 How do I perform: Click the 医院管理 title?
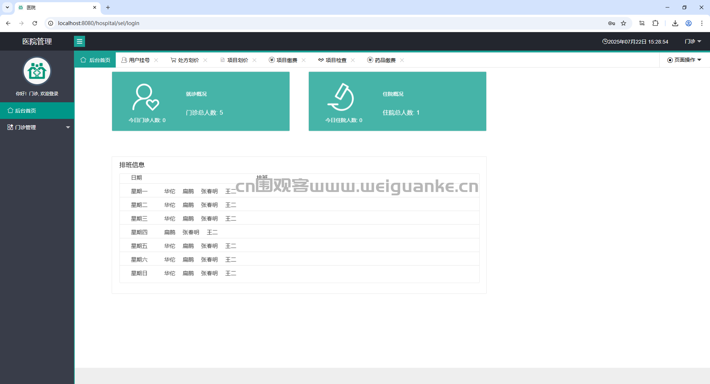(x=37, y=41)
